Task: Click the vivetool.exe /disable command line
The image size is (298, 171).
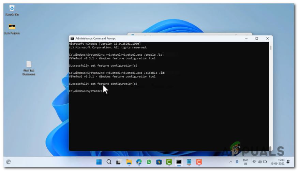Action: 117,73
